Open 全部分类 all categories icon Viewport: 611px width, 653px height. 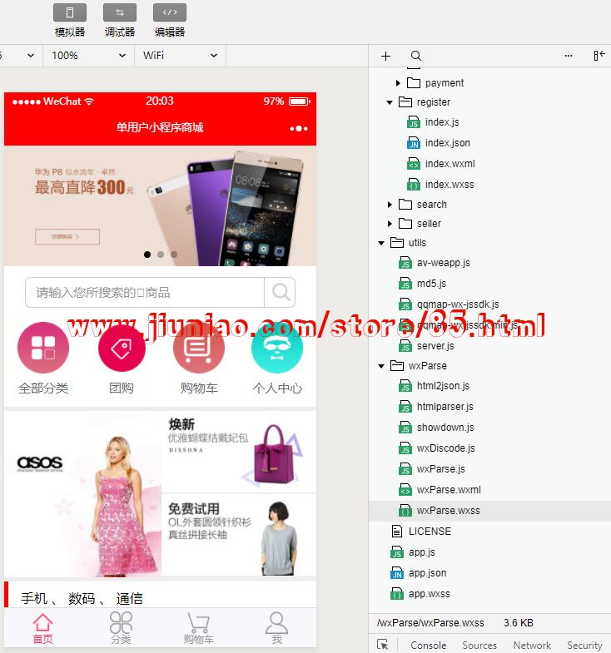43,348
